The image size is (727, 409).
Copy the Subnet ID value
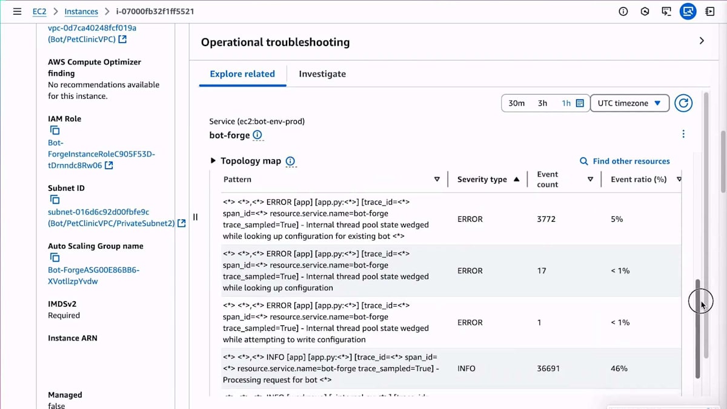[55, 199]
